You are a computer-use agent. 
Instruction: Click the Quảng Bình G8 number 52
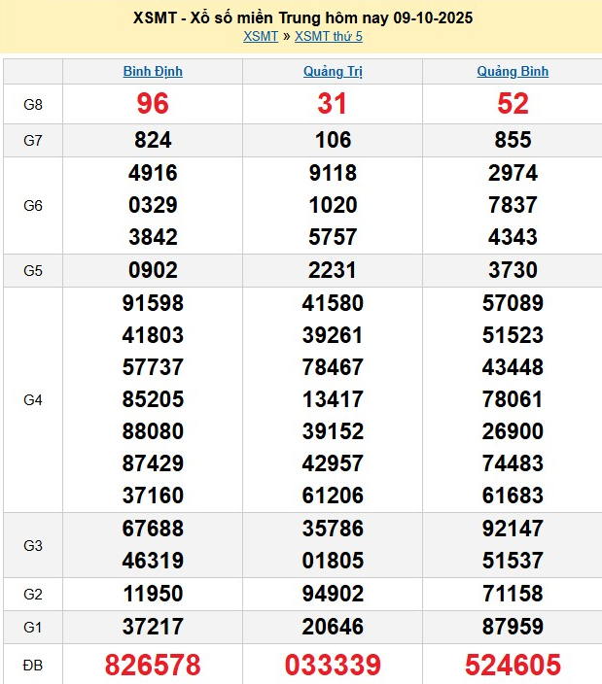pyautogui.click(x=513, y=104)
